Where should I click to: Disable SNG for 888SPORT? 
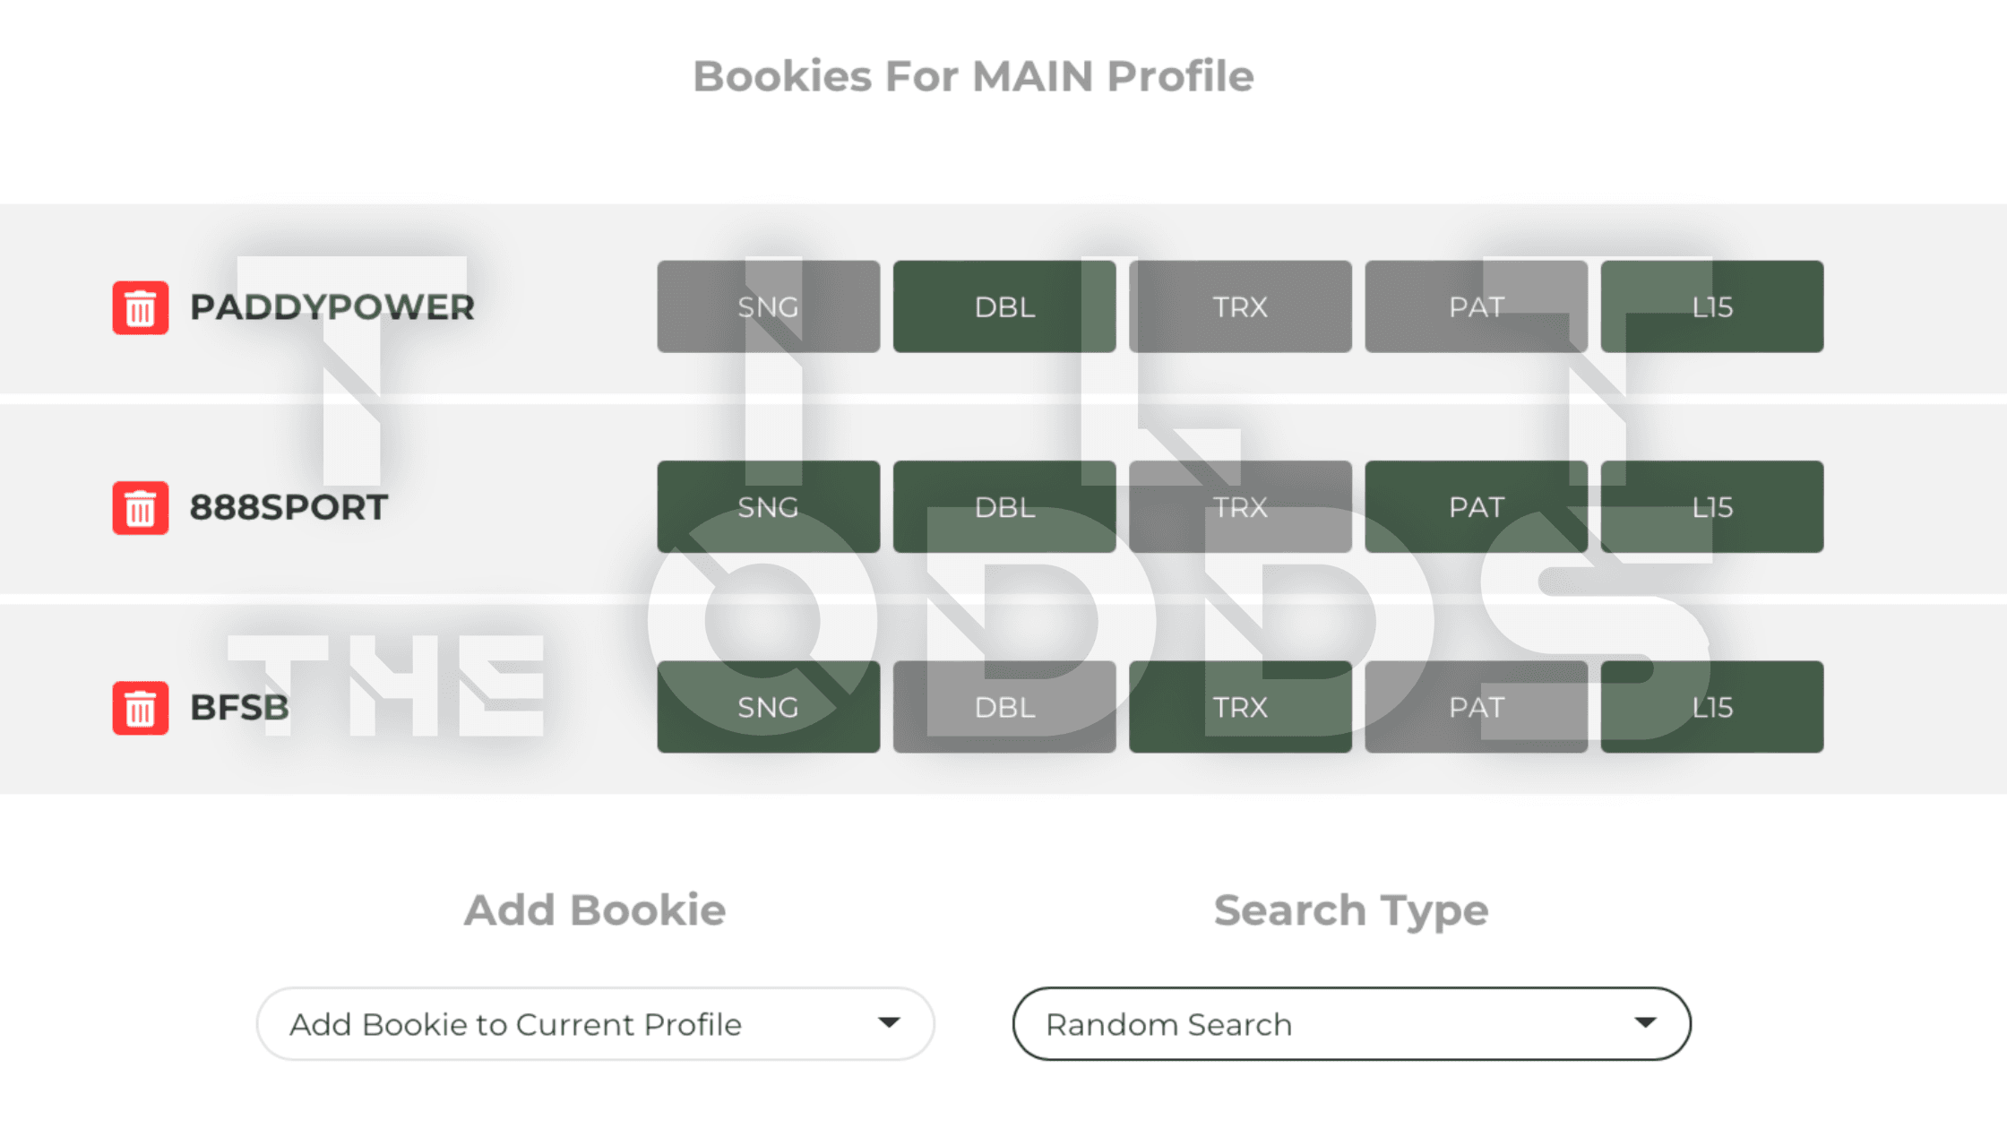coord(768,507)
